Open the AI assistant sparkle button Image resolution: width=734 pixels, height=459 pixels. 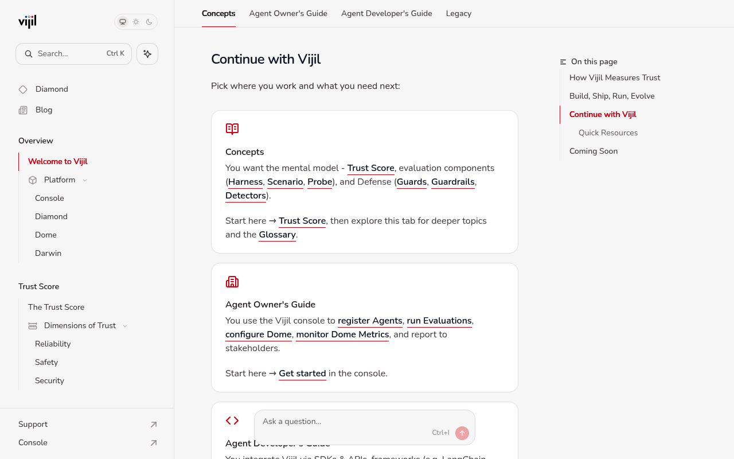(147, 54)
